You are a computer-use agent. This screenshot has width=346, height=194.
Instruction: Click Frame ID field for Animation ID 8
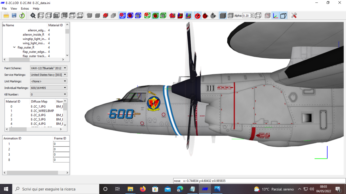point(61,160)
